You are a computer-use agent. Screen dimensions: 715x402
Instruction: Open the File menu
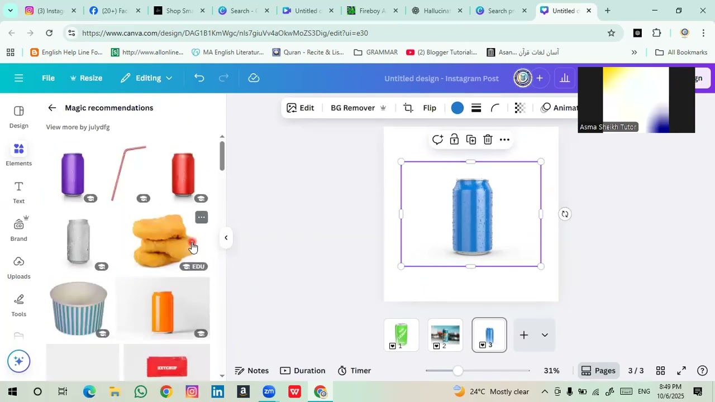(x=48, y=78)
